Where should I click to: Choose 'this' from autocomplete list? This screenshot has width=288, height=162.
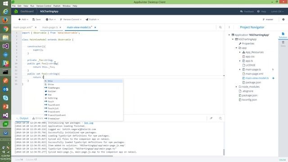83,81
